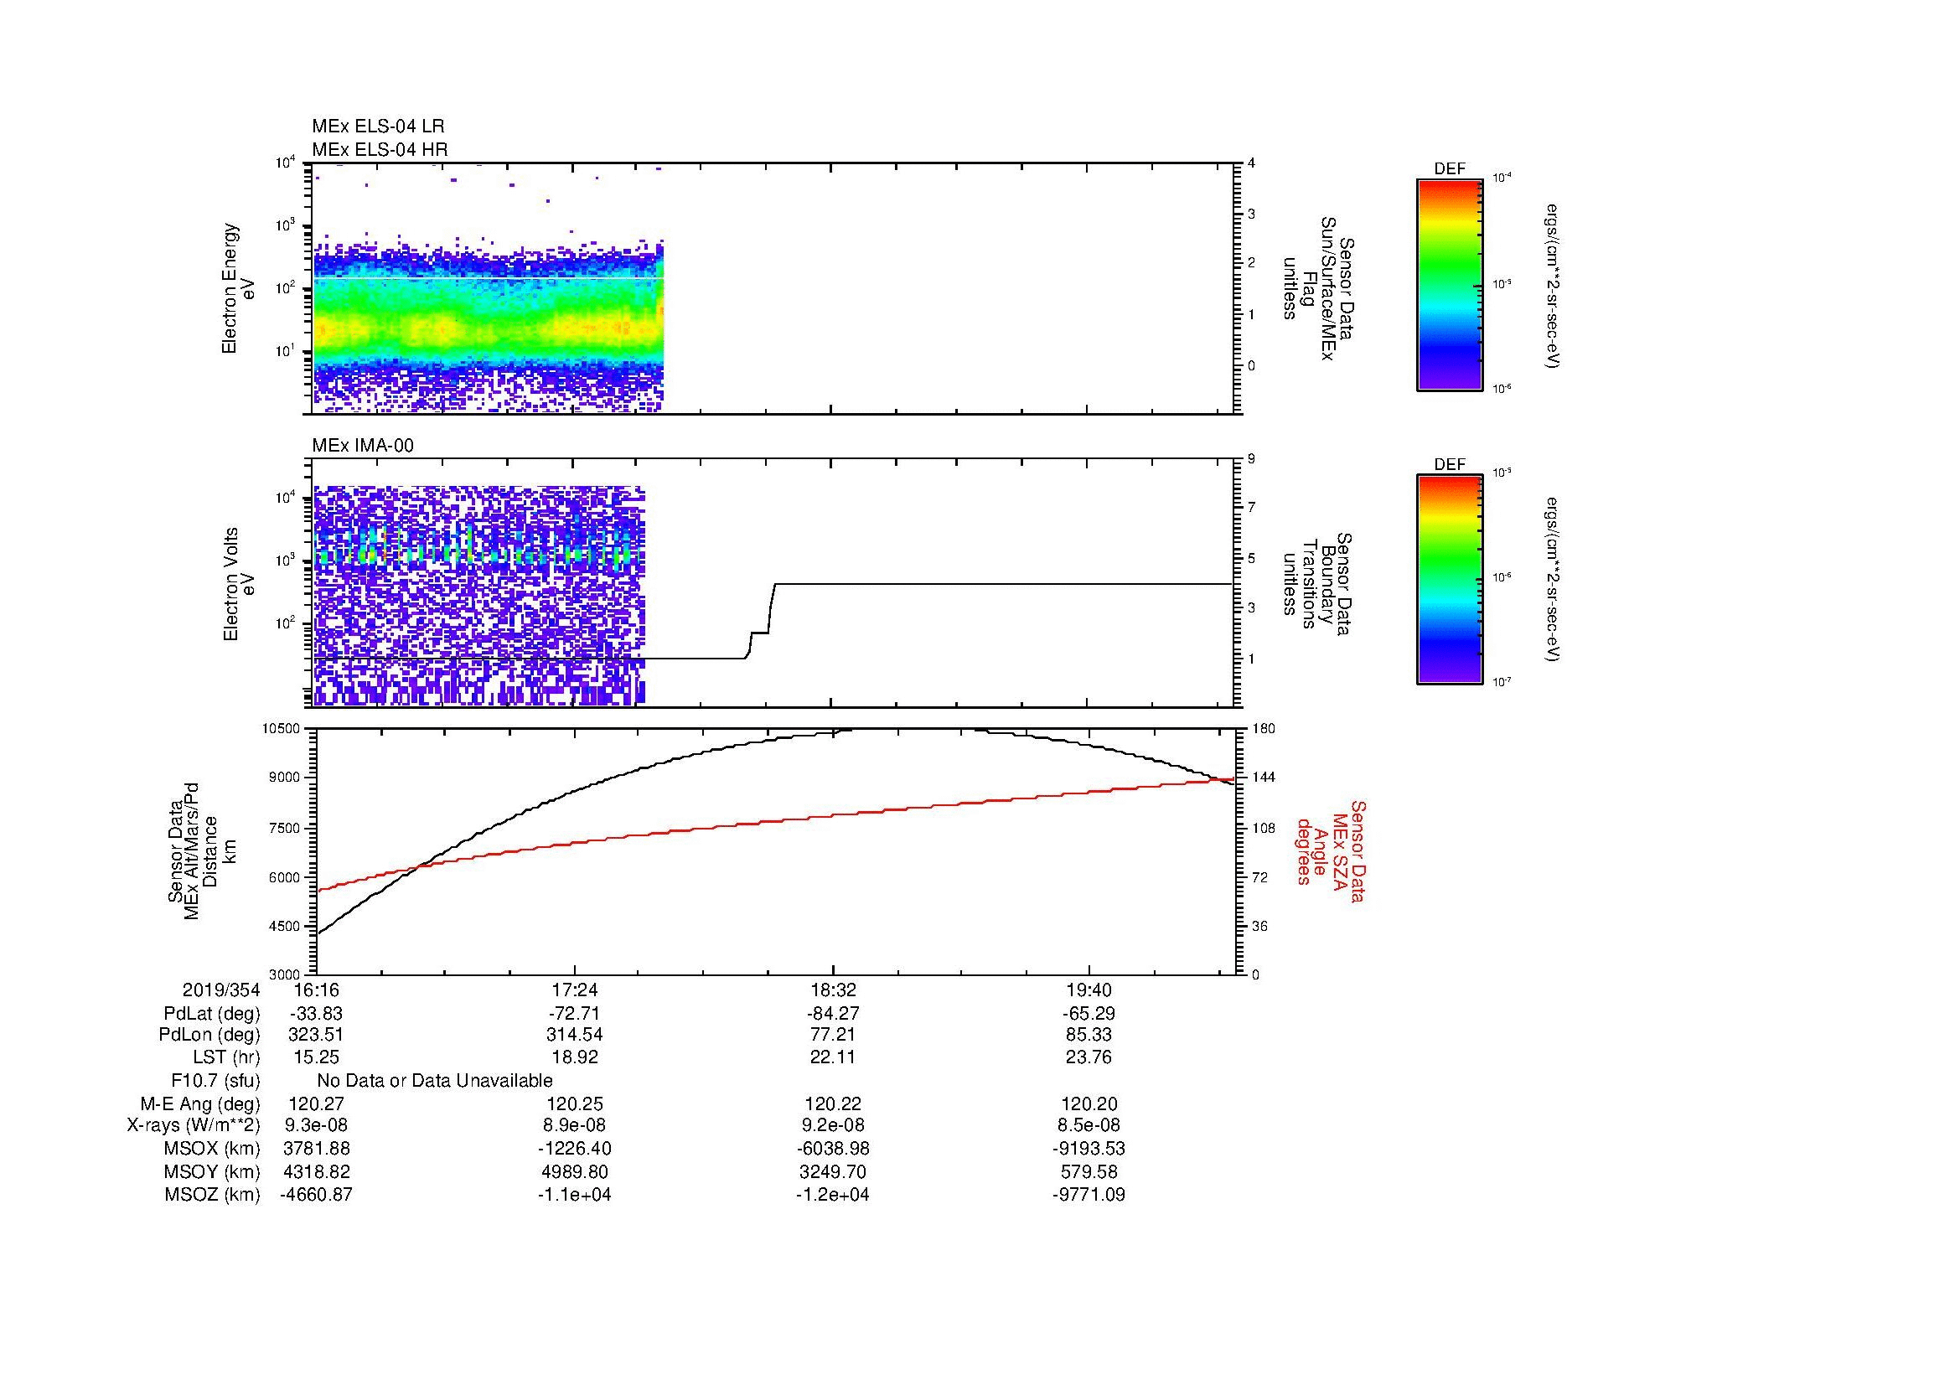Click the 'MEx ELS-04 LR' panel title
The width and height of the screenshot is (1960, 1385).
[x=378, y=127]
